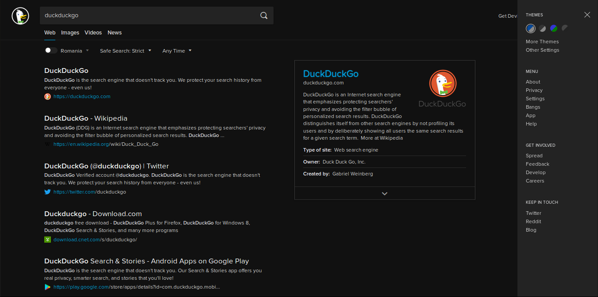Open the Privacy menu item

(534, 90)
